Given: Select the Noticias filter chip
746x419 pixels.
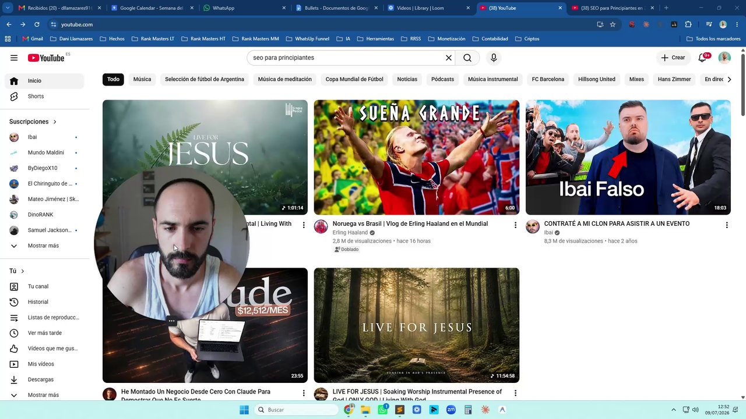Looking at the screenshot, I should click(407, 79).
